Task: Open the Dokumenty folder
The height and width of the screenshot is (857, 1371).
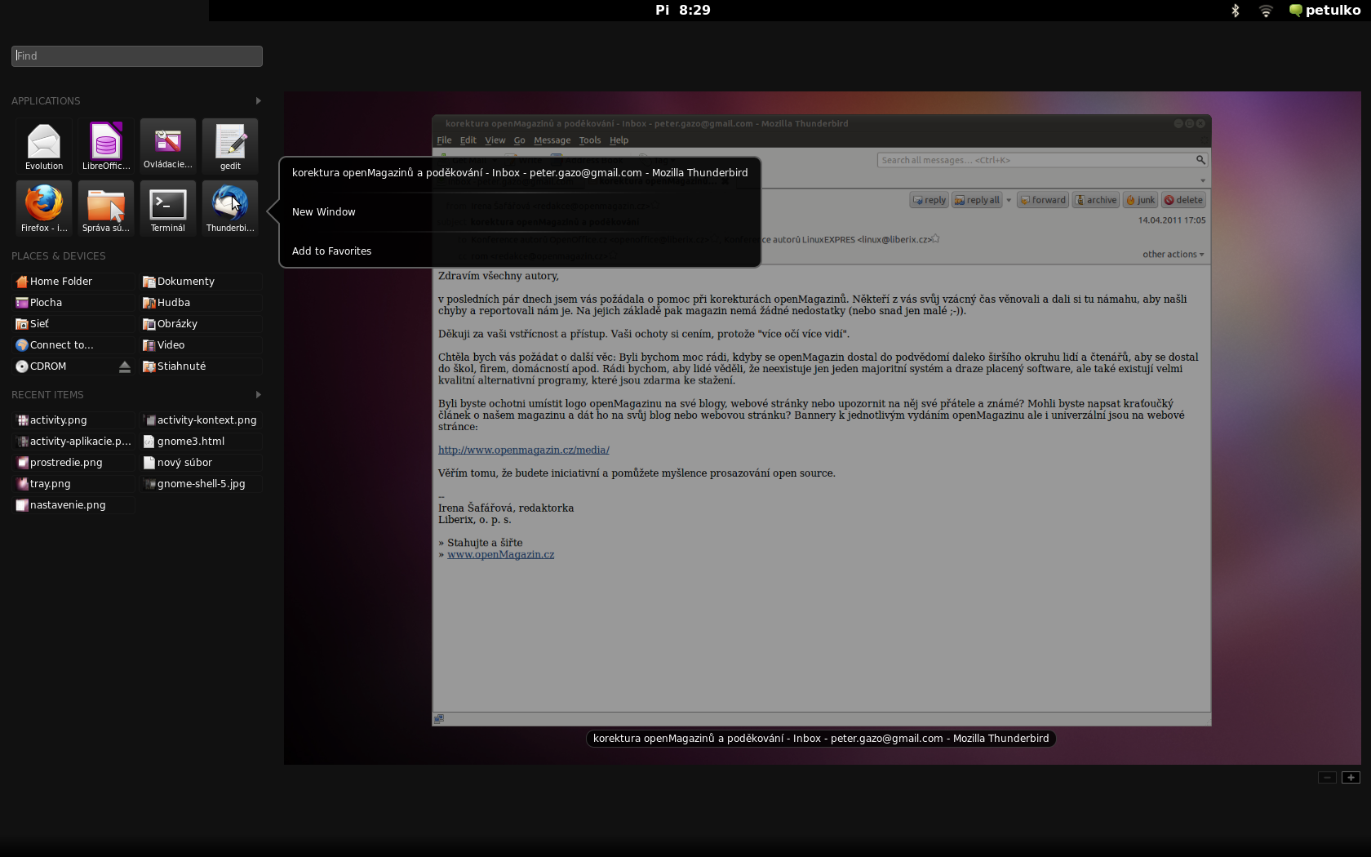Action: point(185,282)
